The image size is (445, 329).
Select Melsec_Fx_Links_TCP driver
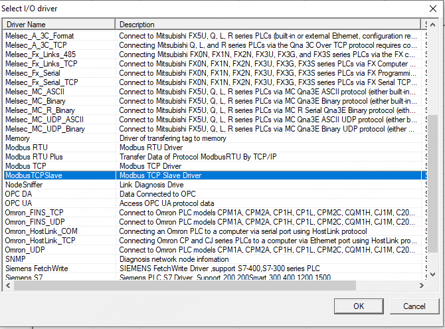pyautogui.click(x=41, y=64)
